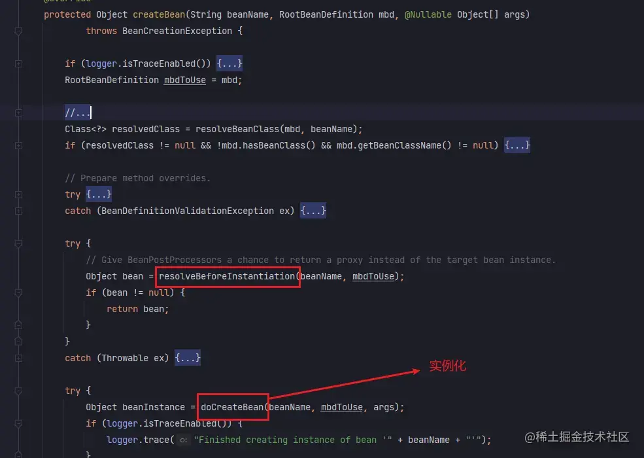Collapse try block above the BeanPostProcessors comment via gutter
Viewport: 644px width, 458px height.
click(18, 244)
